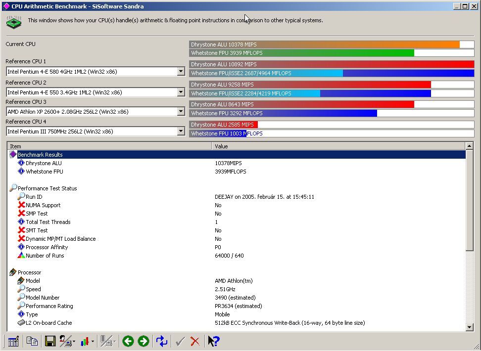Screen dimensions: 481x351
Task: Select the Dynamic MP/MT Load Balance row
Action: point(236,238)
